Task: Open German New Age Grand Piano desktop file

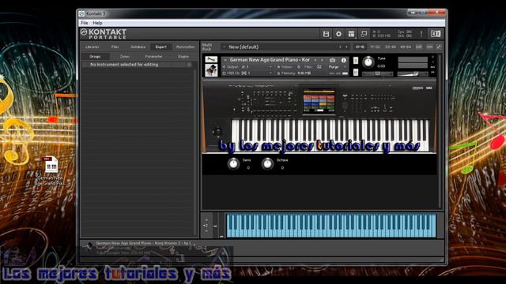Action: pyautogui.click(x=51, y=170)
